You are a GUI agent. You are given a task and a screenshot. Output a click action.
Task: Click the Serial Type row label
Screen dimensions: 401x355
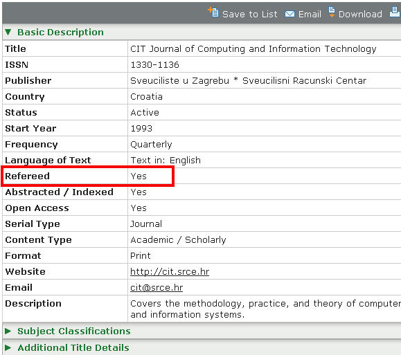point(33,224)
